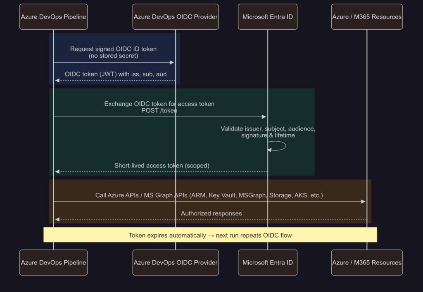This screenshot has height=292, width=423.
Task: Select the top Azure / M365 Resources box
Action: tap(367, 17)
